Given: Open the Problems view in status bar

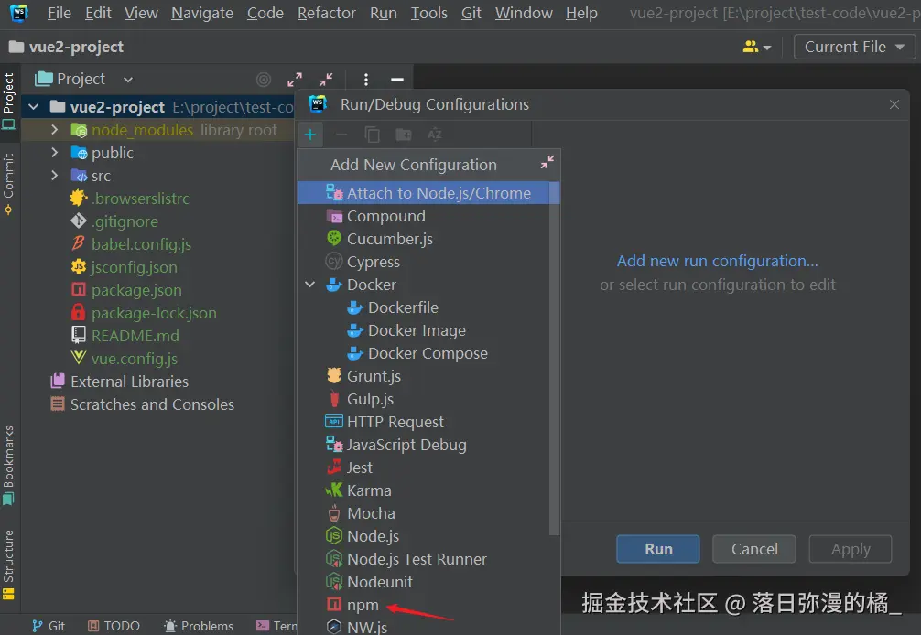Looking at the screenshot, I should pyautogui.click(x=199, y=626).
